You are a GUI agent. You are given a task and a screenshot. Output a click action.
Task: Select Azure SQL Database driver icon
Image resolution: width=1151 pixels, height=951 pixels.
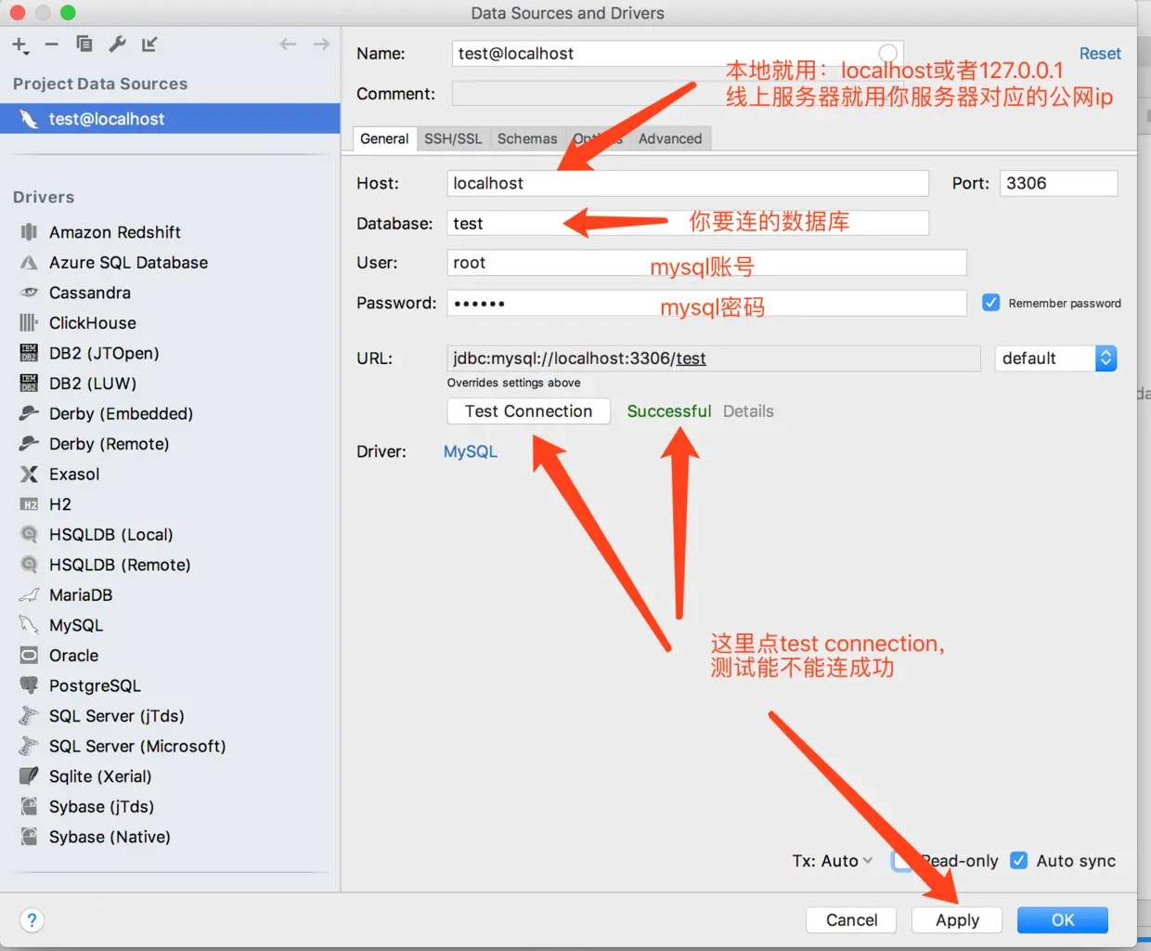coord(30,262)
